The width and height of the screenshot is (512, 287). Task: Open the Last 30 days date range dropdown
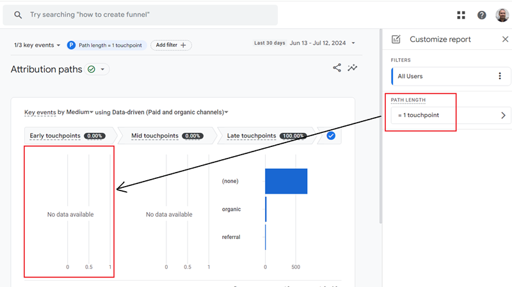coord(305,43)
